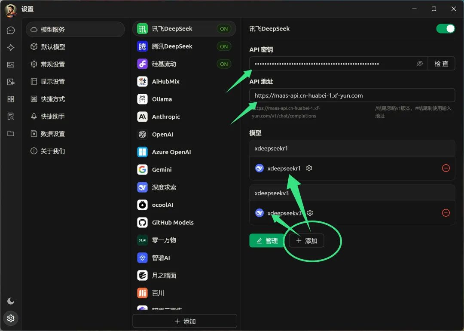Open the mini apps grid icon
The width and height of the screenshot is (464, 331).
coord(11,99)
